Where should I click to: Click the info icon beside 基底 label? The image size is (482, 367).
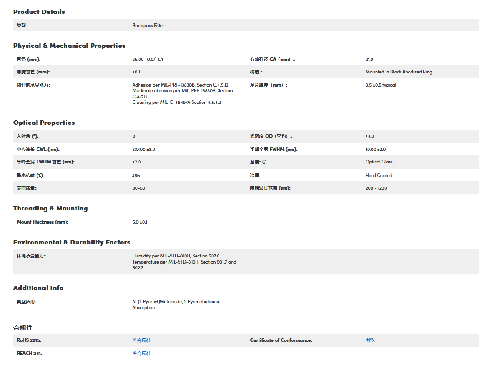tap(264, 162)
